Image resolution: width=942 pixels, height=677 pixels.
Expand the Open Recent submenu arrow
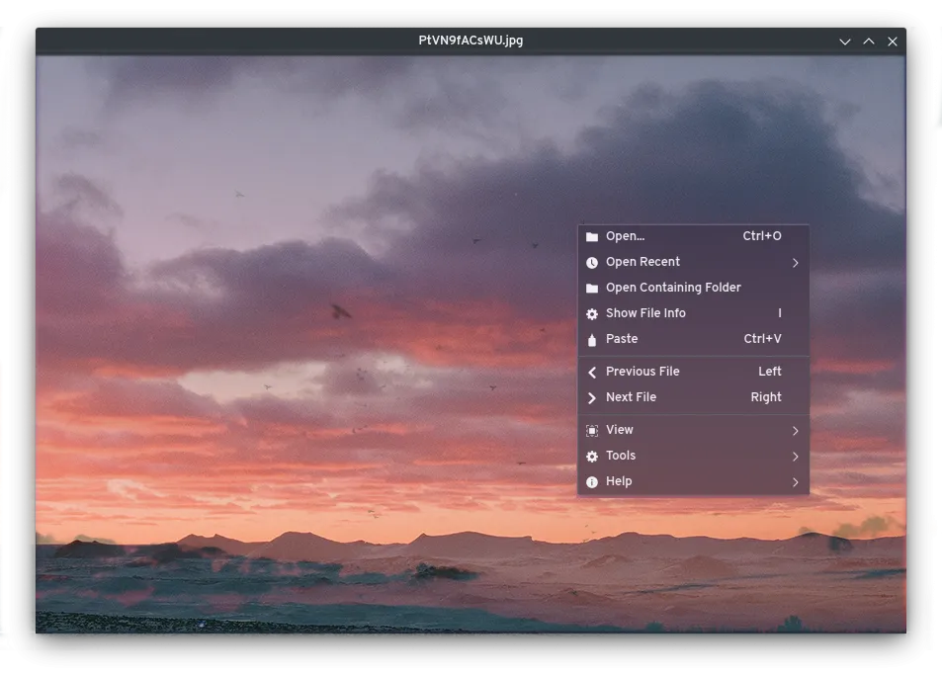point(795,263)
